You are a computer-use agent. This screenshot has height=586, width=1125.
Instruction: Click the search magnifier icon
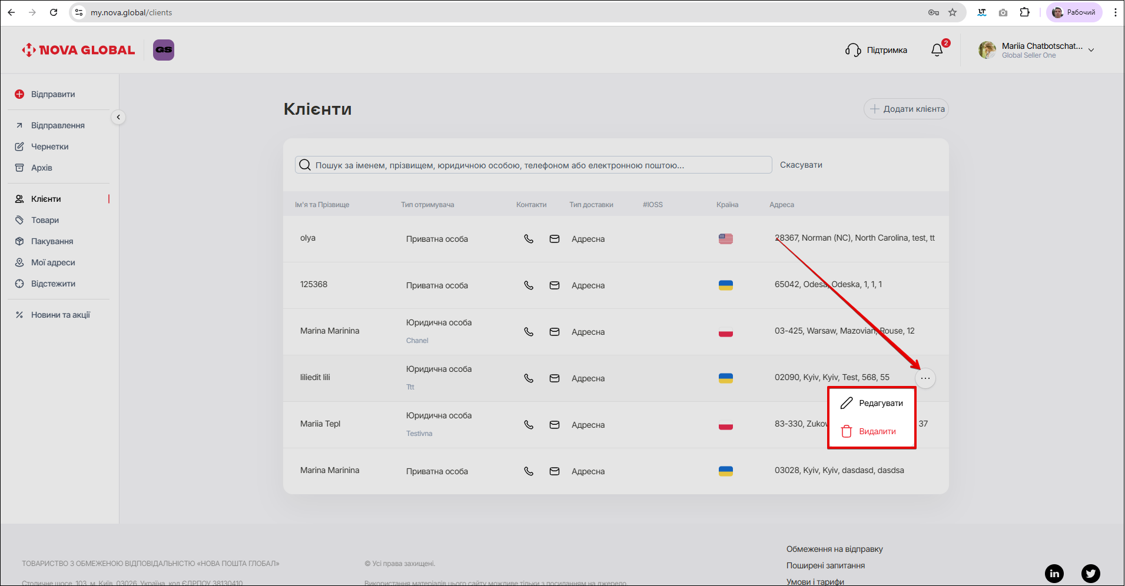(x=305, y=165)
